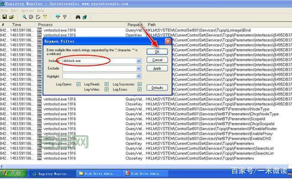Click the binoculars Find icon
Image resolution: width=292 pixels, height=179 pixels.
78,17
